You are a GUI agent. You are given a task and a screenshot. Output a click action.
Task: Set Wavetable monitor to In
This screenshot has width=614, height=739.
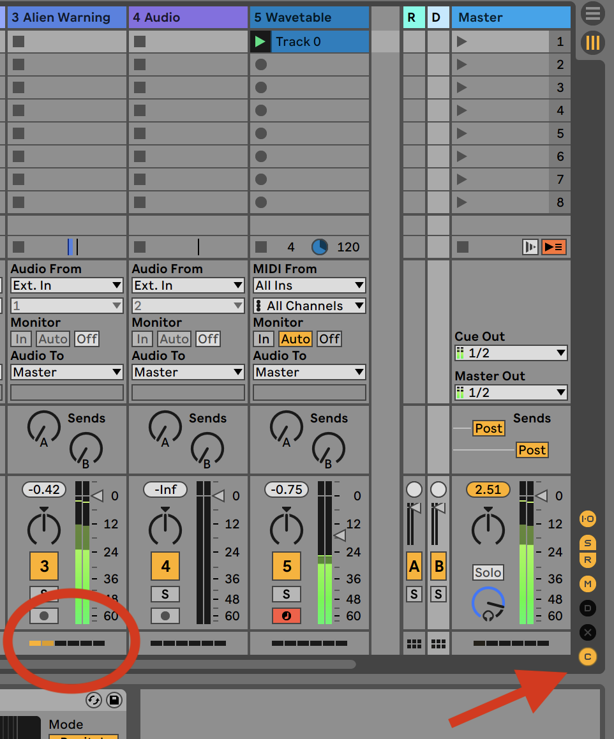click(263, 339)
